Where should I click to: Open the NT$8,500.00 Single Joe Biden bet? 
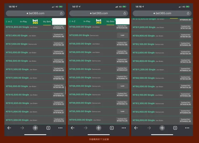99,44
